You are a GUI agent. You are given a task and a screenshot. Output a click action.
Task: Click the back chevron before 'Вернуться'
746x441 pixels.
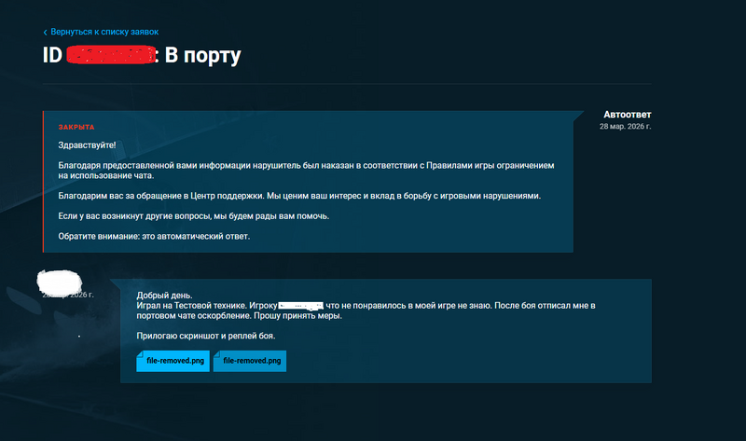(x=45, y=33)
